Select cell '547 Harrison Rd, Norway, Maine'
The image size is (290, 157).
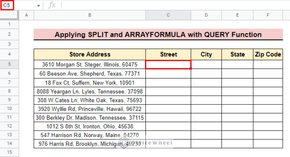click(90, 135)
